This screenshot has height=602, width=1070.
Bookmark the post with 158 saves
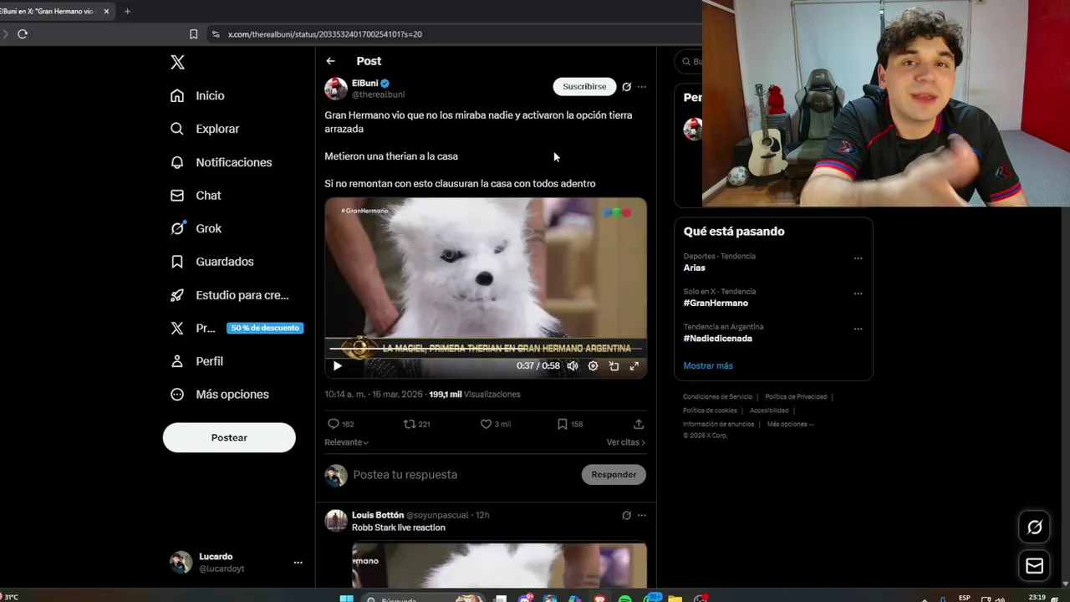[x=570, y=424]
